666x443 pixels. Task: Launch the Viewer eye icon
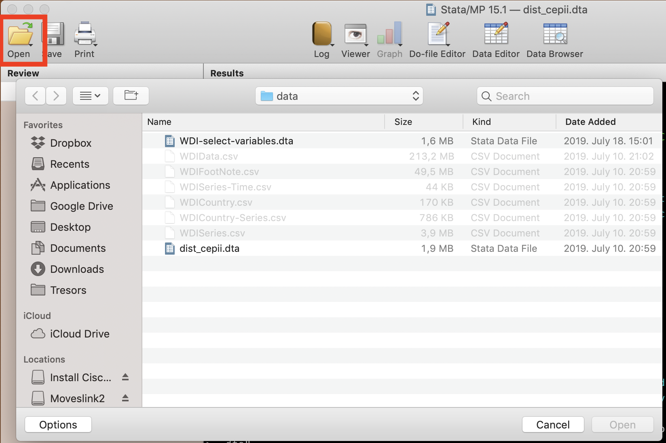click(355, 34)
